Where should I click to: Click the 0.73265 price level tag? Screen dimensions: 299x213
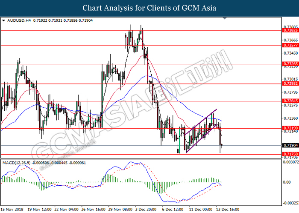(x=290, y=64)
